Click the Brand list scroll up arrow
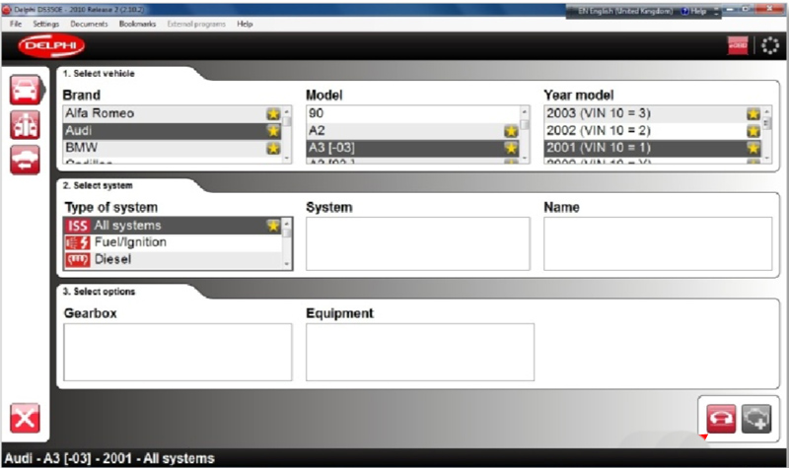Viewport: 789px width, 468px height. point(287,111)
